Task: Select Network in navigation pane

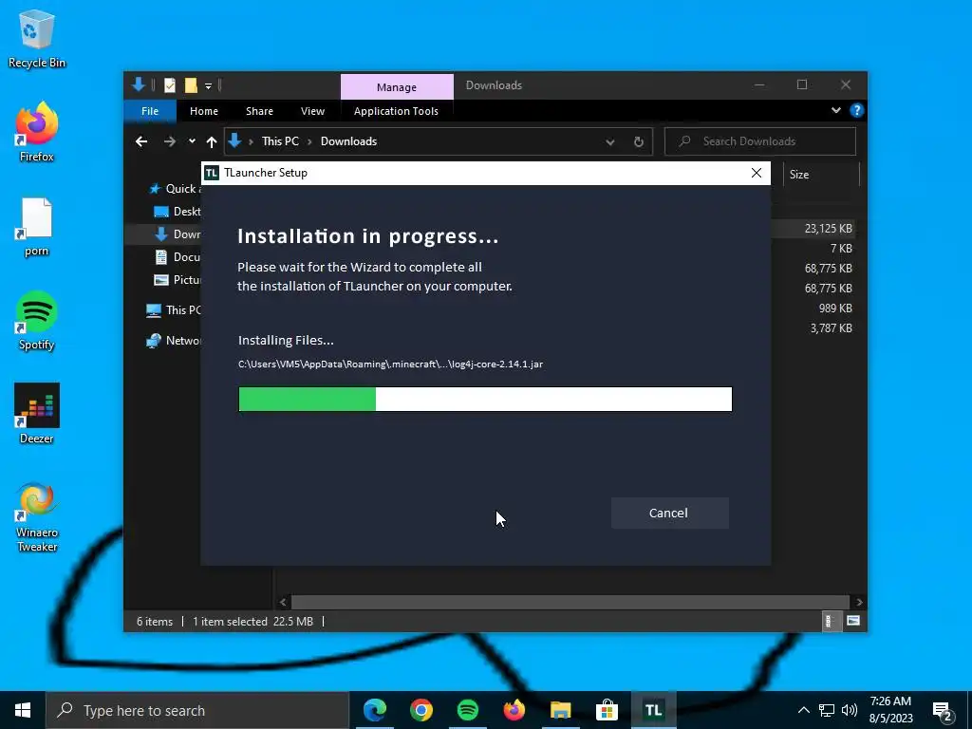Action: tap(173, 341)
